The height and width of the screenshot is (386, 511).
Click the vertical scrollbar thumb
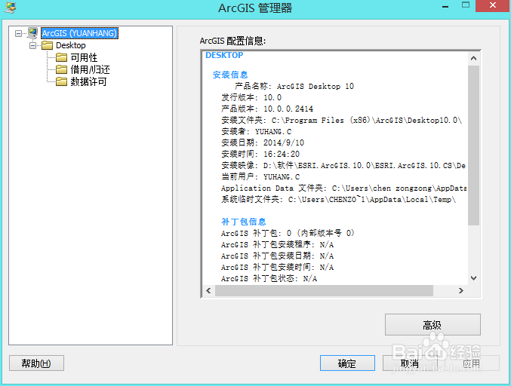click(473, 146)
